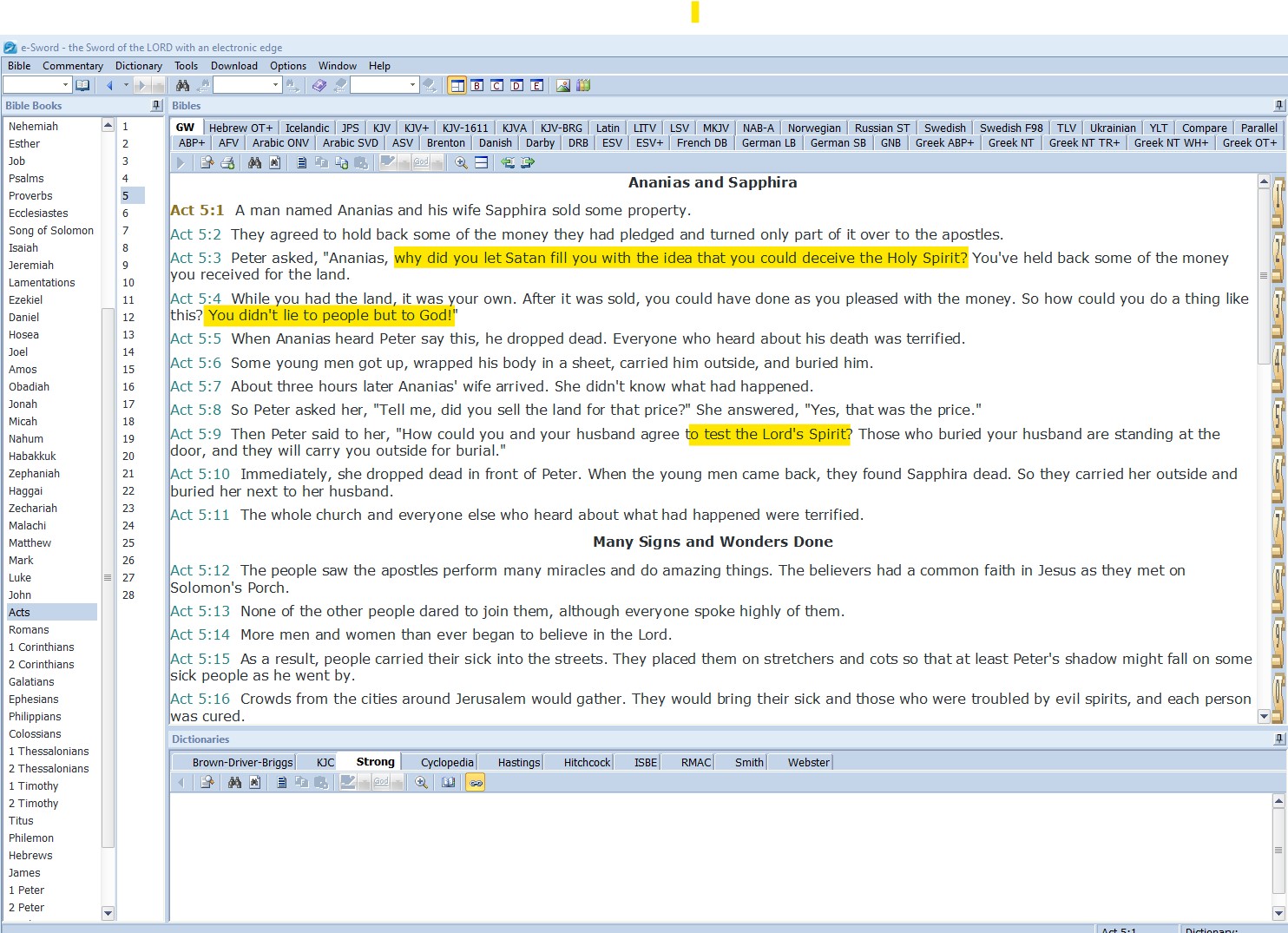Open the dictionary lookup combo box in toolbar
Image resolution: width=1288 pixels, height=933 pixels.
[x=384, y=85]
